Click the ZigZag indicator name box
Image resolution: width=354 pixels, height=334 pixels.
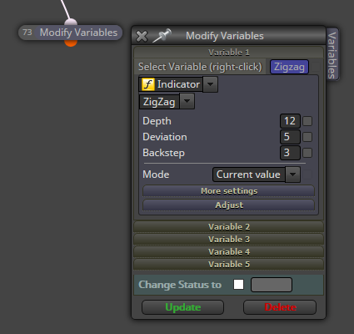point(159,102)
